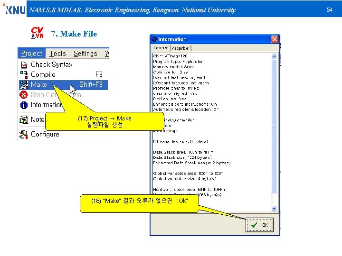Click the Information dialog title icon
Screen dimensions: 342x256
tap(154, 39)
